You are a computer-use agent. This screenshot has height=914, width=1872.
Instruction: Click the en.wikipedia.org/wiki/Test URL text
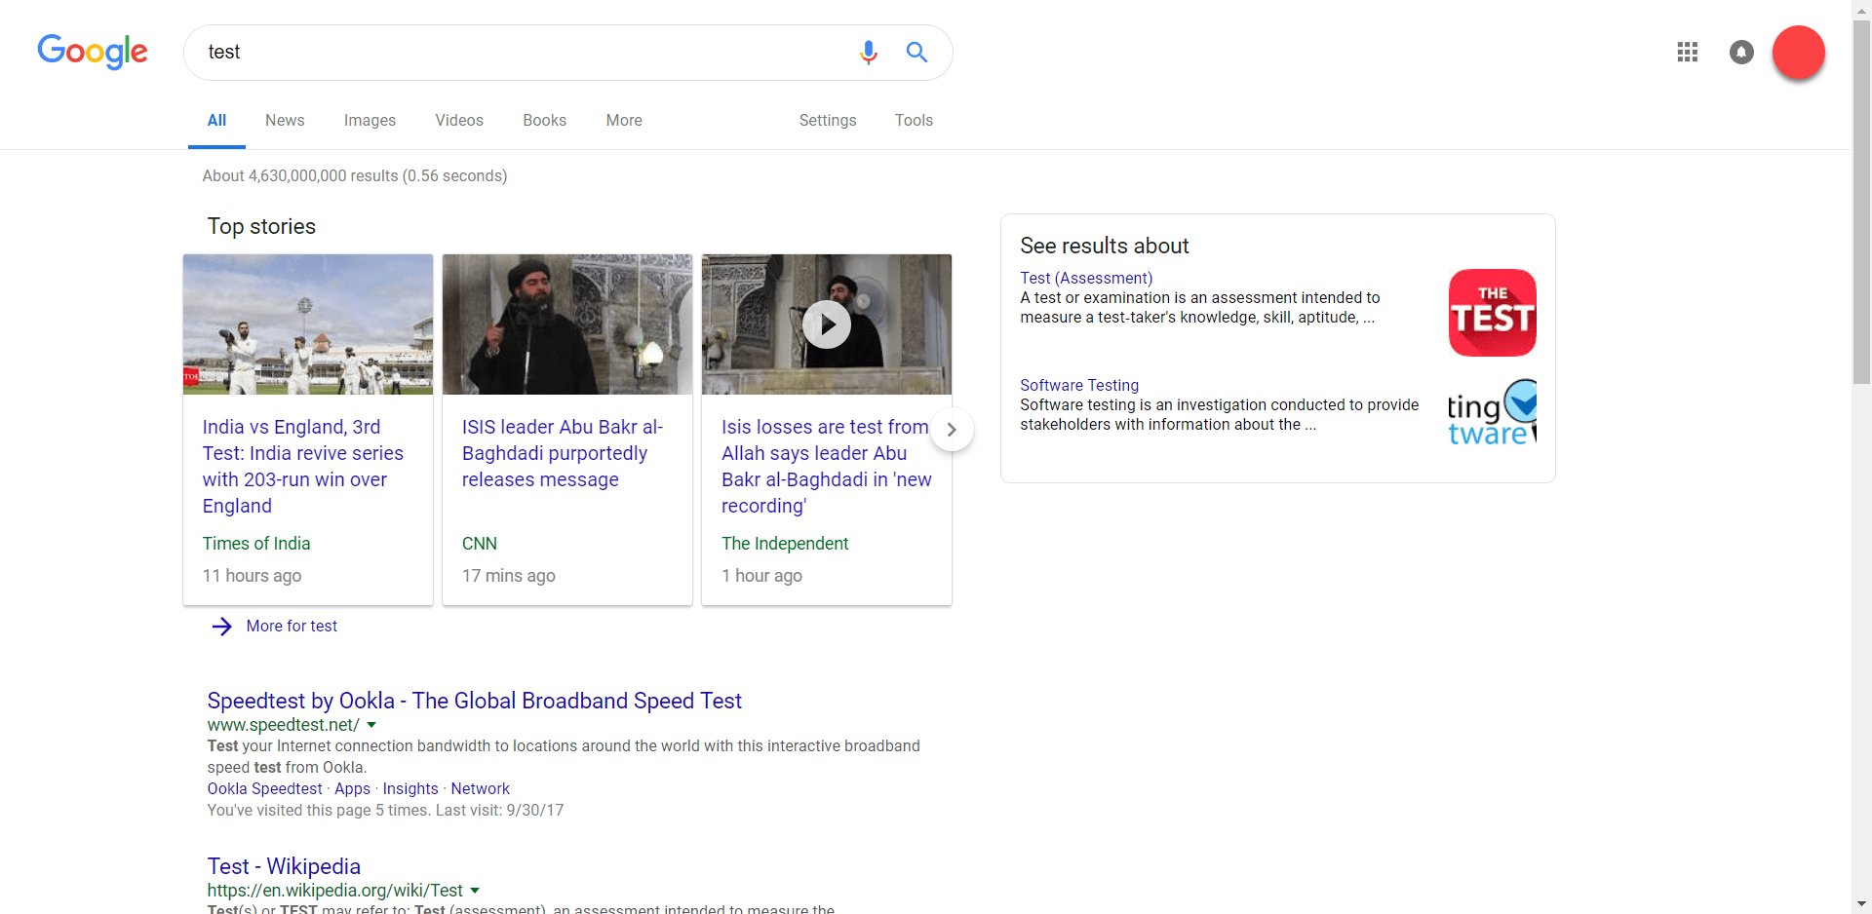[x=334, y=891]
